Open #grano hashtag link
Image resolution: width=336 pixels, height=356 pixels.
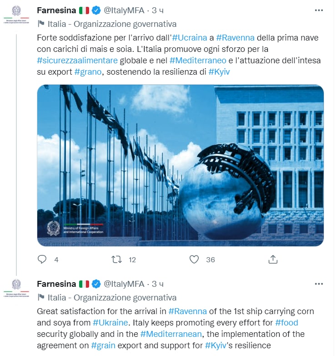coord(88,72)
